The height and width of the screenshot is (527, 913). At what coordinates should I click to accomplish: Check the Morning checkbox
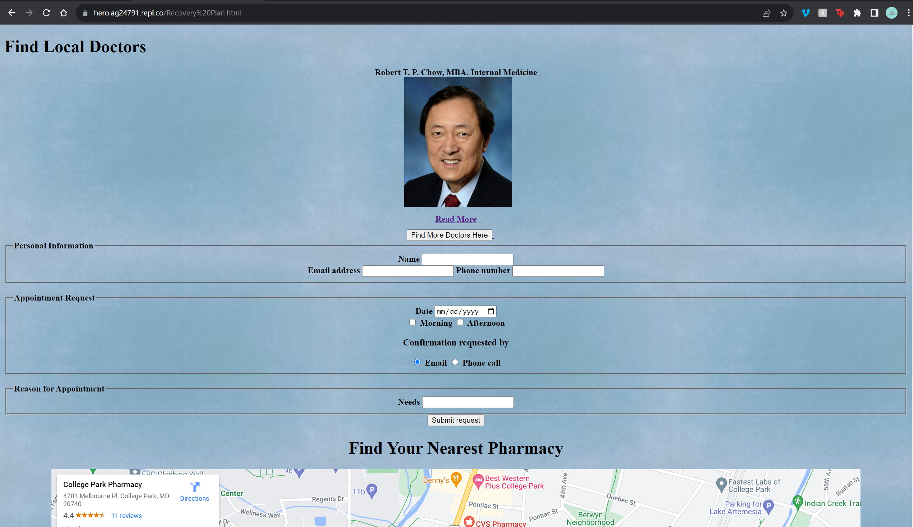[412, 322]
